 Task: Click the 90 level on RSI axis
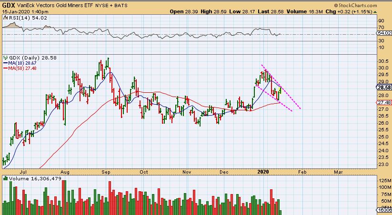coord(381,21)
